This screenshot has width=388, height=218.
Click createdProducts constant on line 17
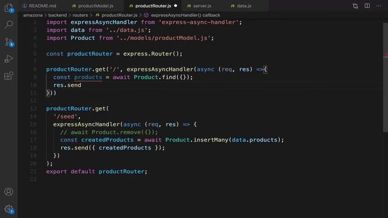107,140
